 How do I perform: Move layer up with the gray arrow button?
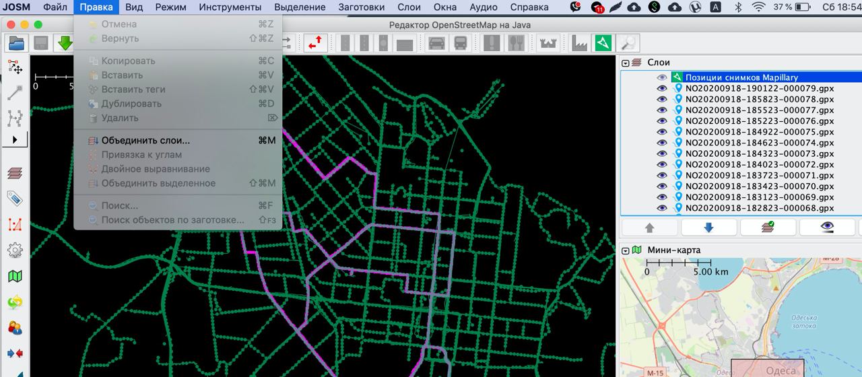tap(650, 228)
